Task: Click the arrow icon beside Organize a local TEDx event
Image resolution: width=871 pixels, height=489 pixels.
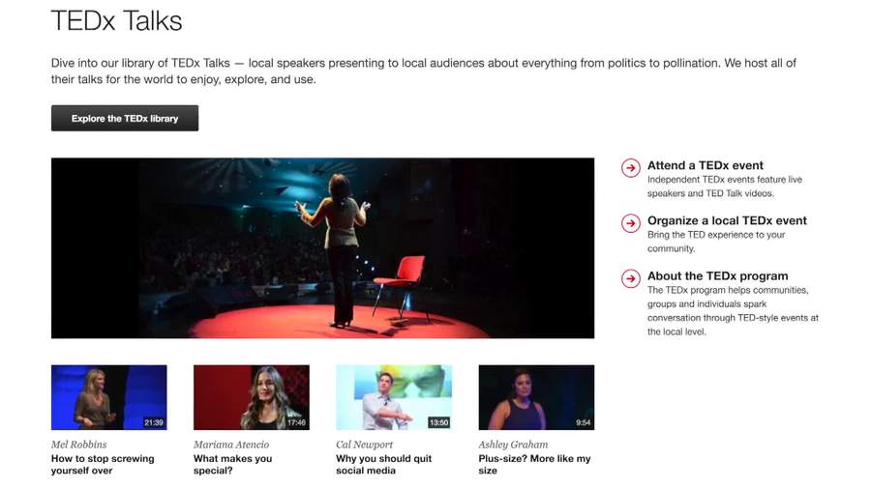Action: [630, 223]
